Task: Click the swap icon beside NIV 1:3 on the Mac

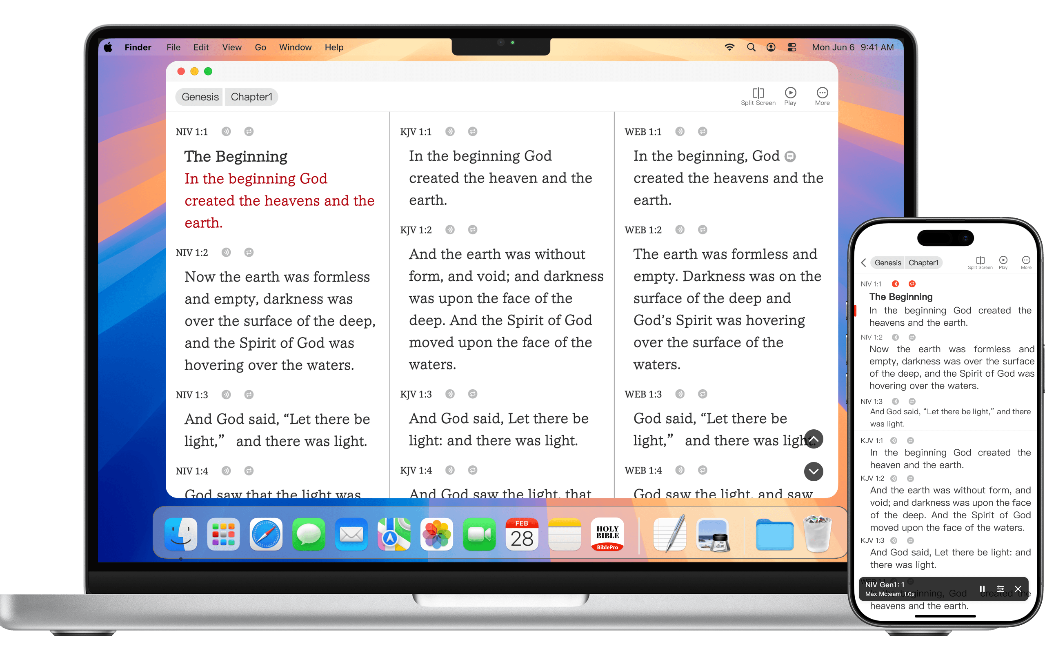Action: pos(249,394)
